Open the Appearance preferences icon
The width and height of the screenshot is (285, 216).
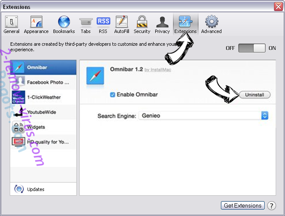click(36, 22)
